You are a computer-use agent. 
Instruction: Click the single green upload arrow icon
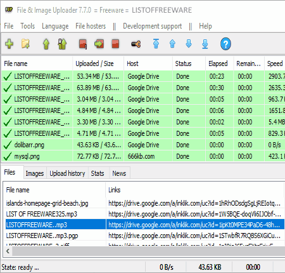tap(46, 44)
